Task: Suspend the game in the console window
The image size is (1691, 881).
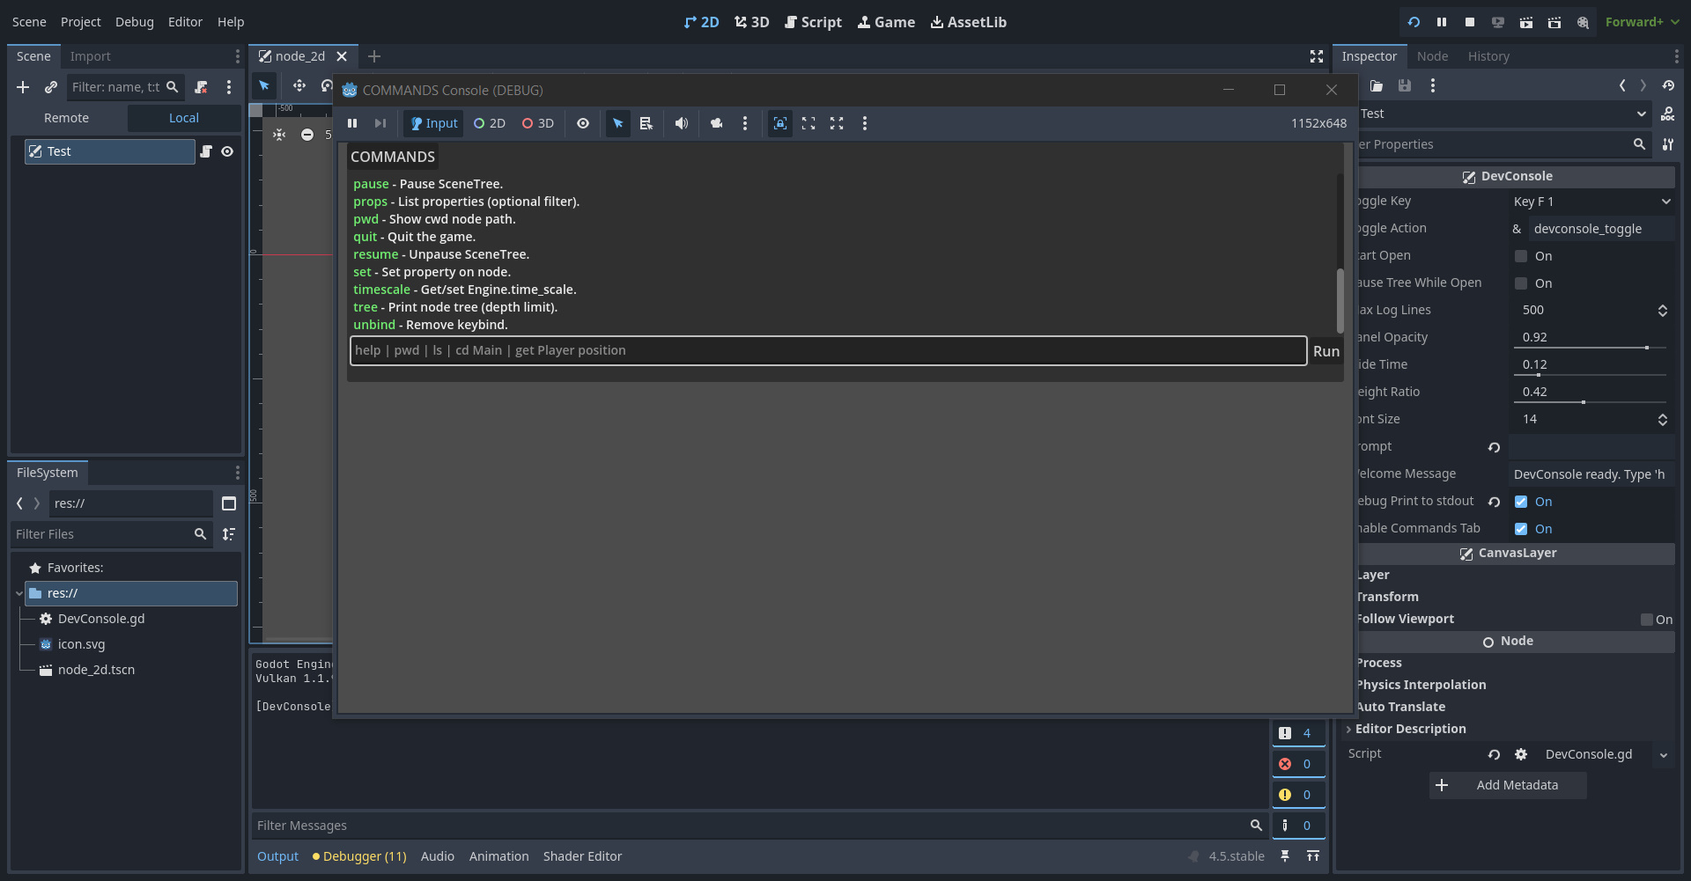Action: (x=352, y=123)
